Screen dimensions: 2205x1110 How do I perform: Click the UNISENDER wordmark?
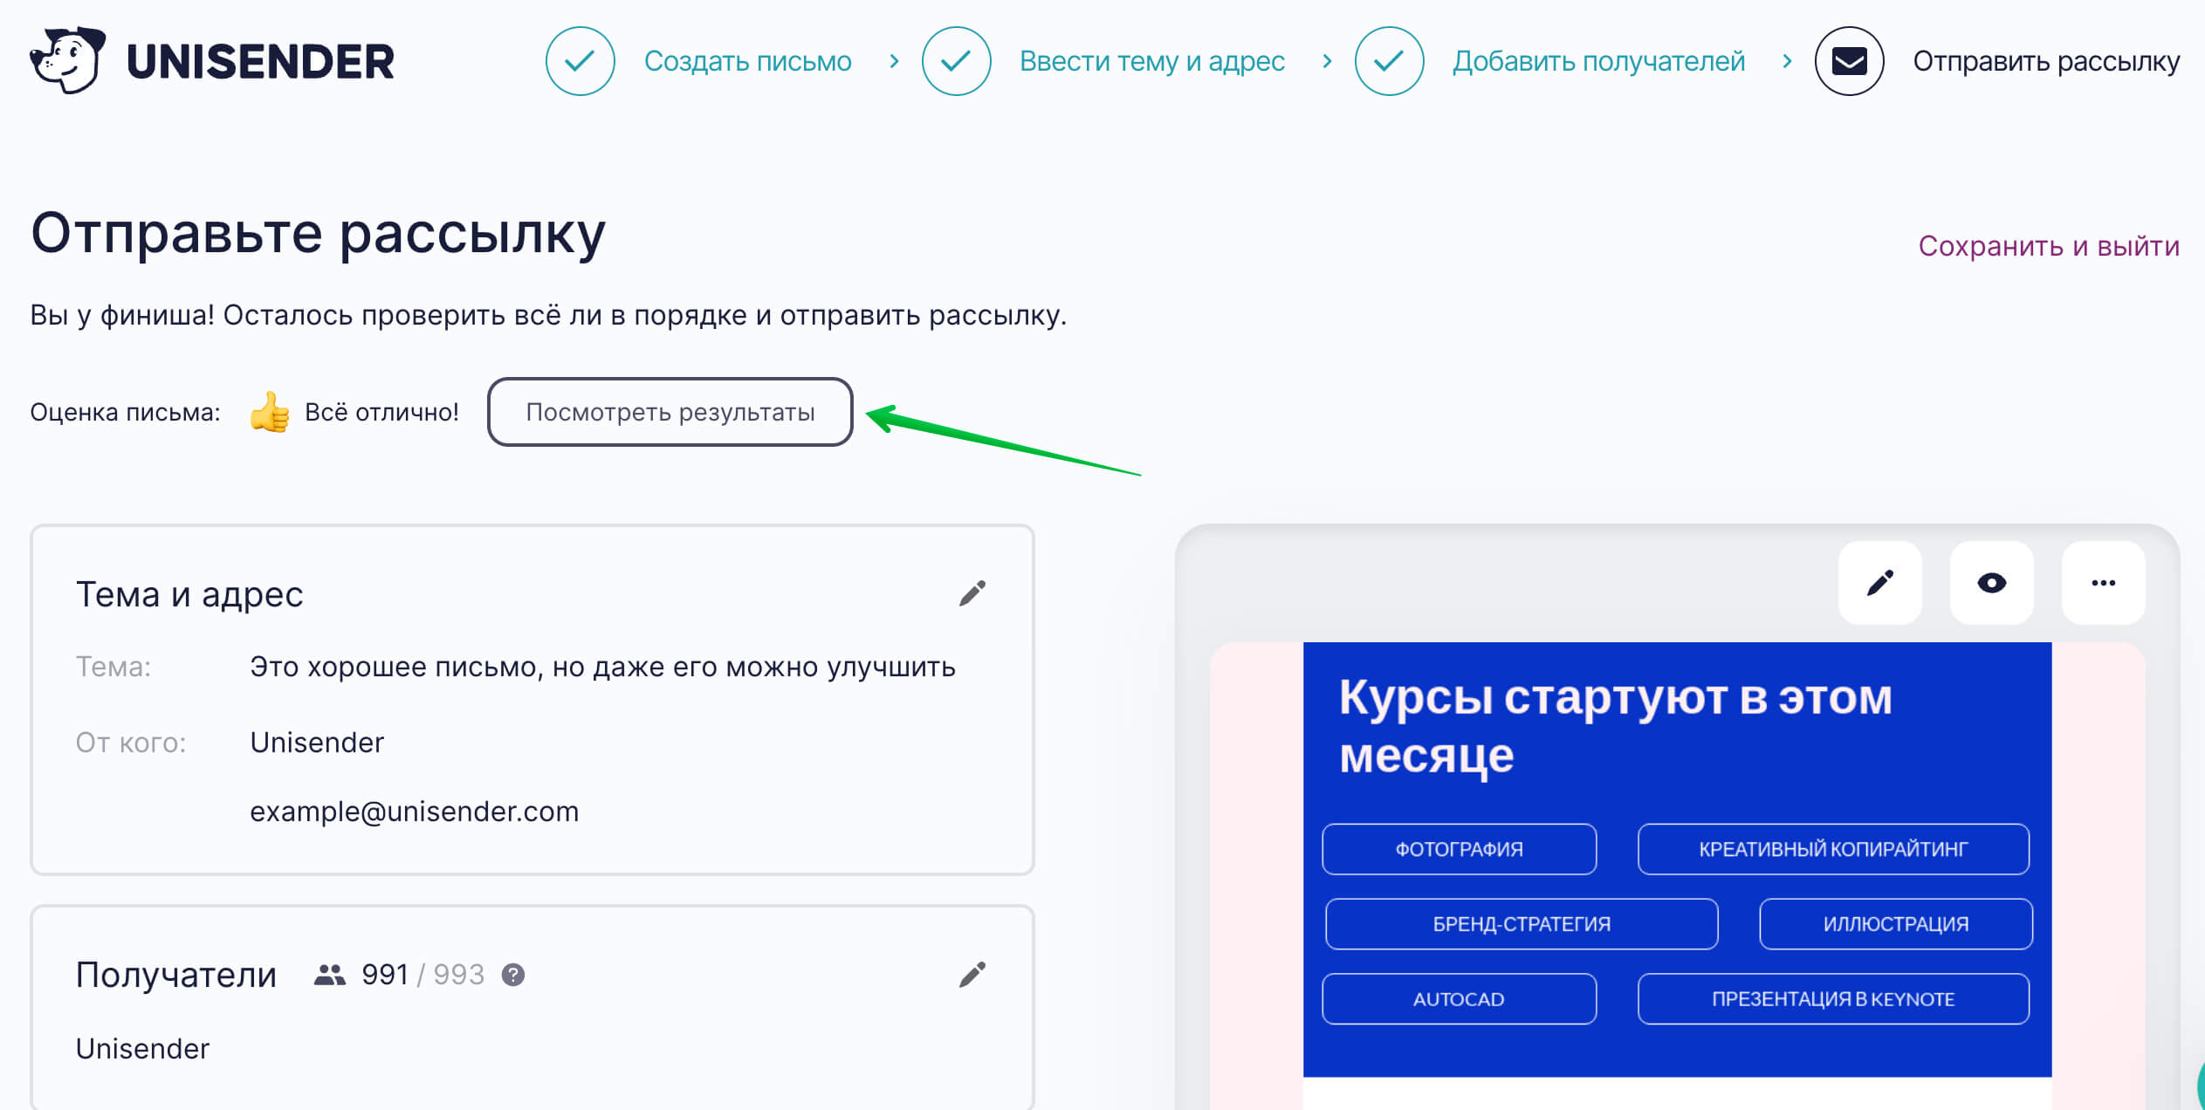(260, 61)
